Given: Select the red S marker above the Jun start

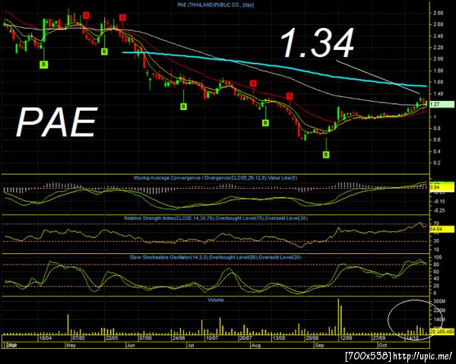Looking at the screenshot, I should pyautogui.click(x=122, y=17).
